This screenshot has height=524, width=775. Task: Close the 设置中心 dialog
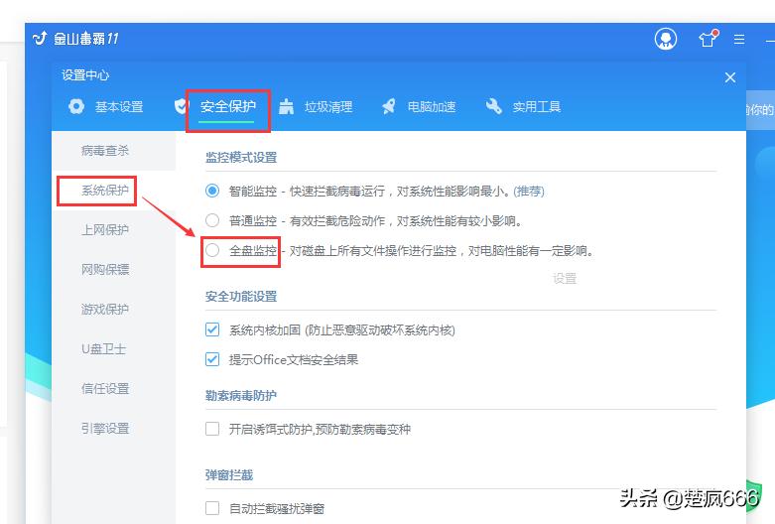pos(730,77)
